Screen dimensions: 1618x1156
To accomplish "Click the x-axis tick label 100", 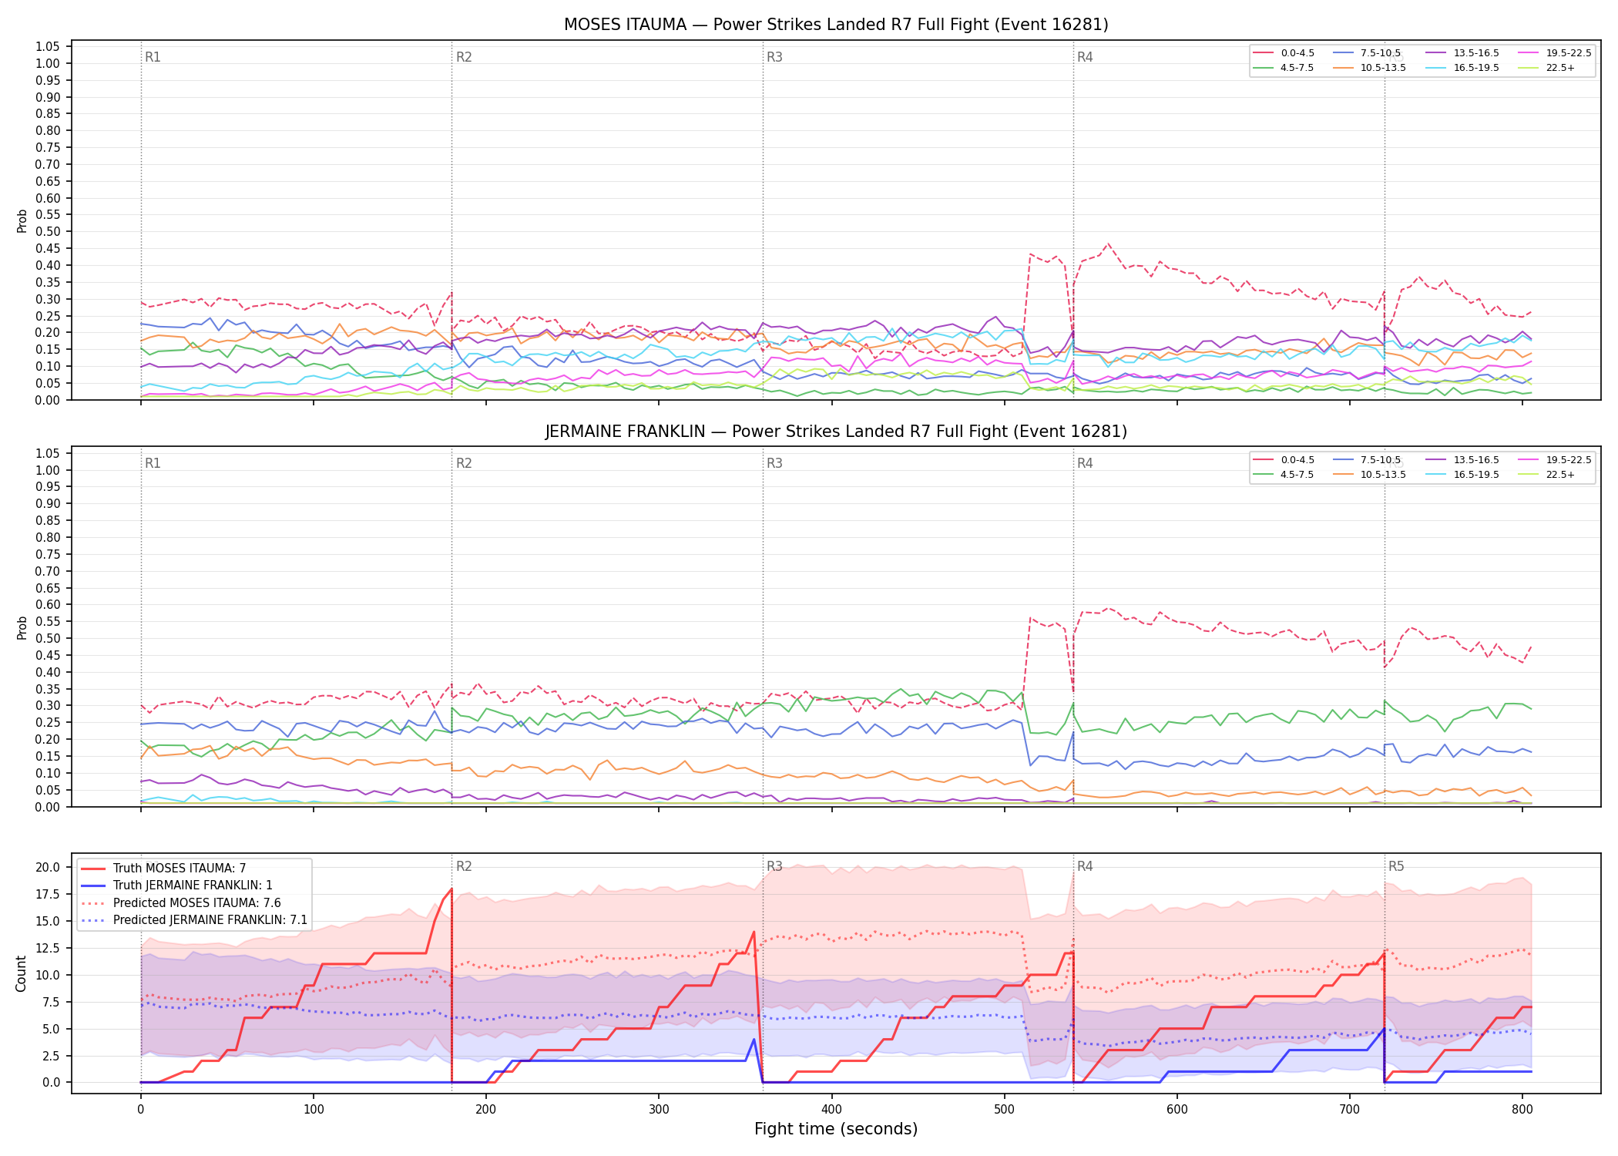I will click(x=314, y=1111).
